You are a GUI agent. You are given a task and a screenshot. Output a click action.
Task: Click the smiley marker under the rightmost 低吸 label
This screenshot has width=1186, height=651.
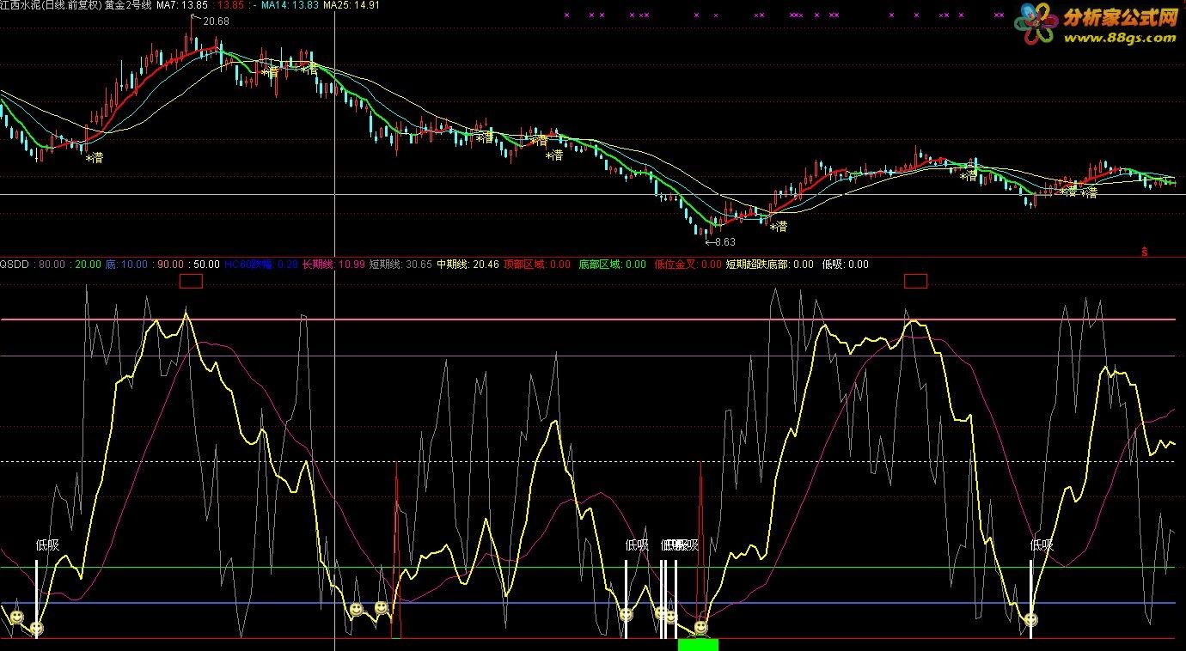click(x=1030, y=618)
